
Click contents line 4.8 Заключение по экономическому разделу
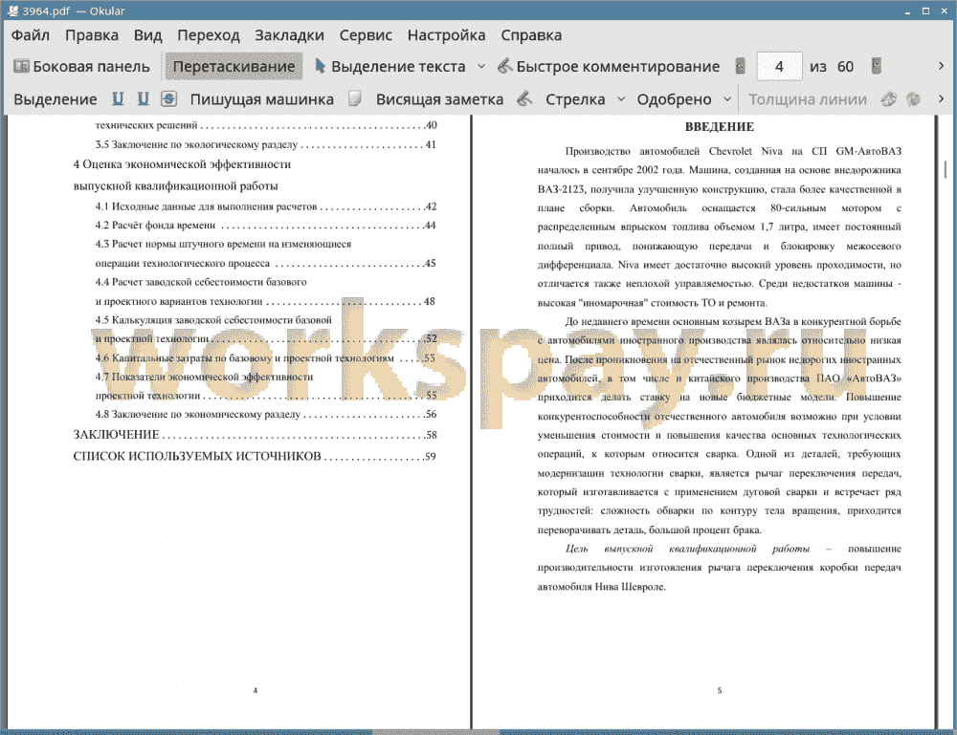[x=265, y=414]
